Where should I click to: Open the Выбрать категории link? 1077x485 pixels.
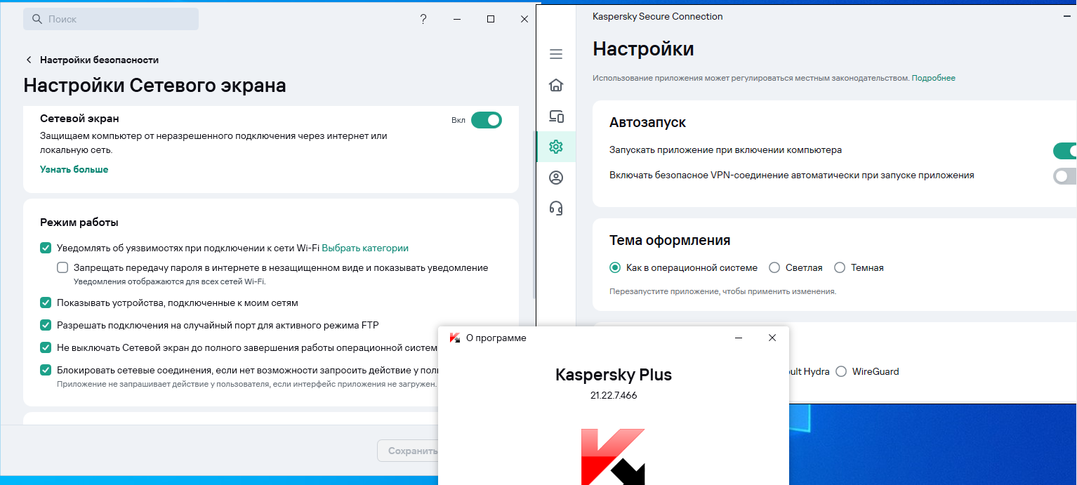[x=365, y=248]
